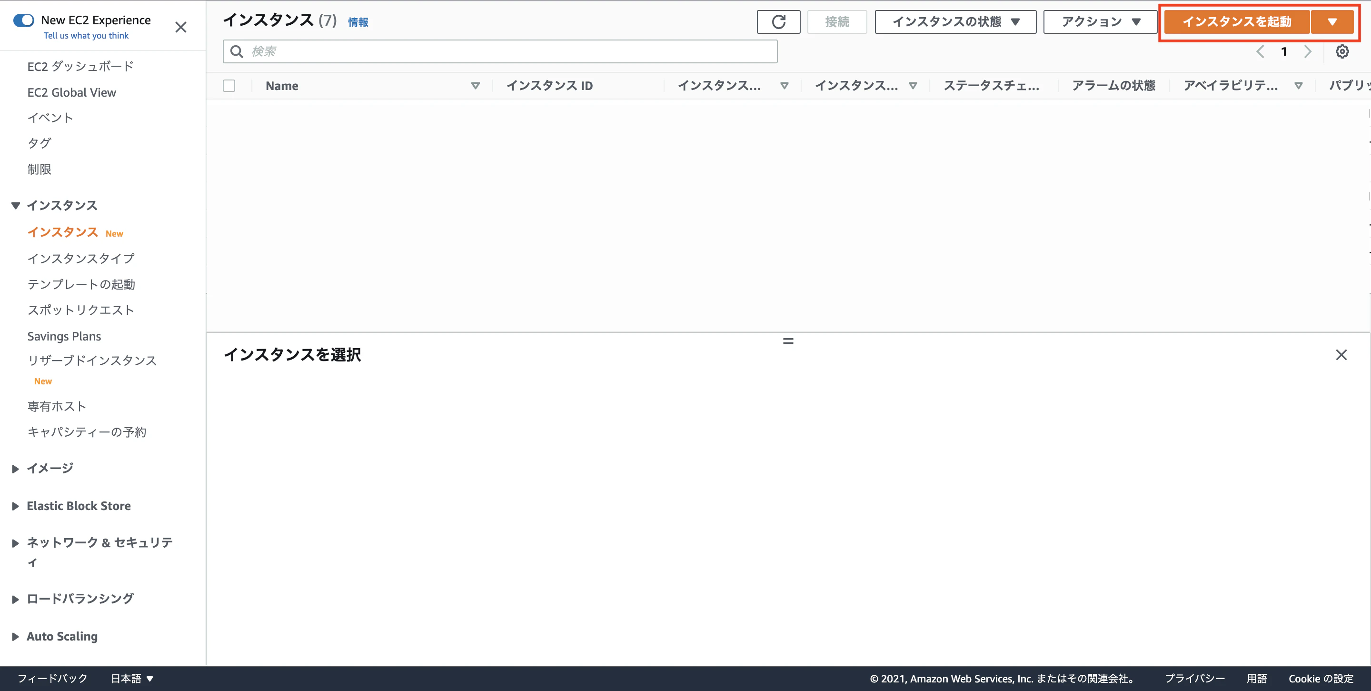Click Tell us what you think link
This screenshot has width=1371, height=691.
coord(86,36)
